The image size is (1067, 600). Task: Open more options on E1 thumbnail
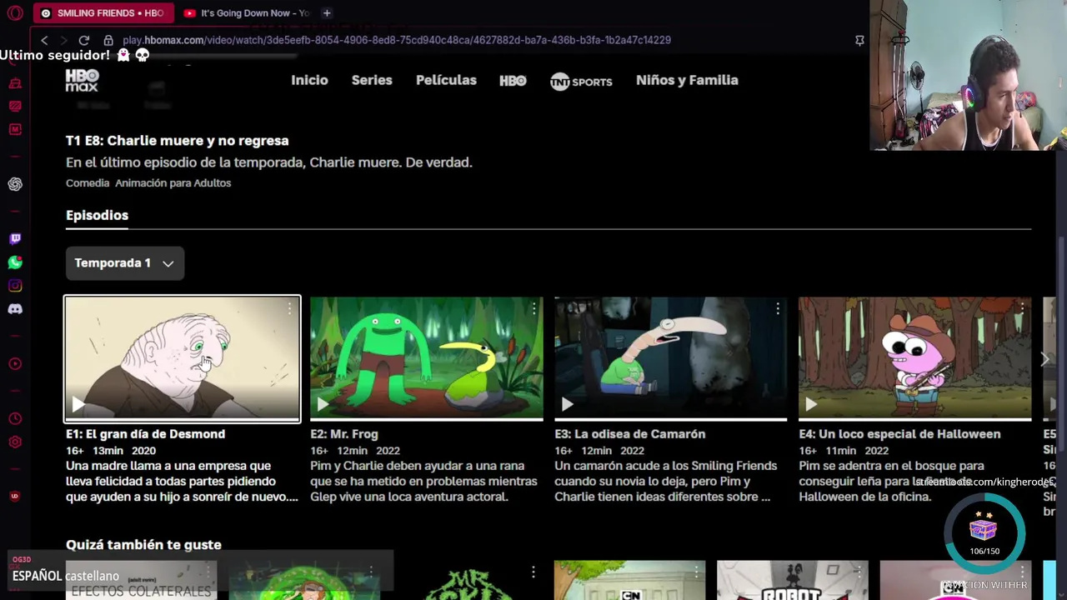coord(289,309)
